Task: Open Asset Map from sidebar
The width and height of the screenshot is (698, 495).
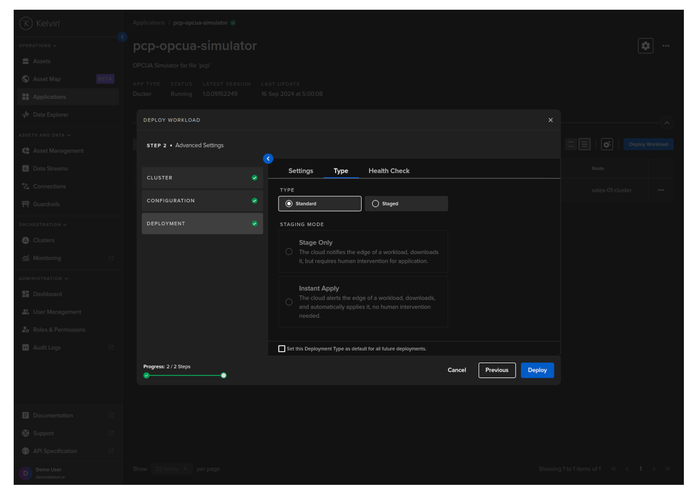Action: (47, 79)
